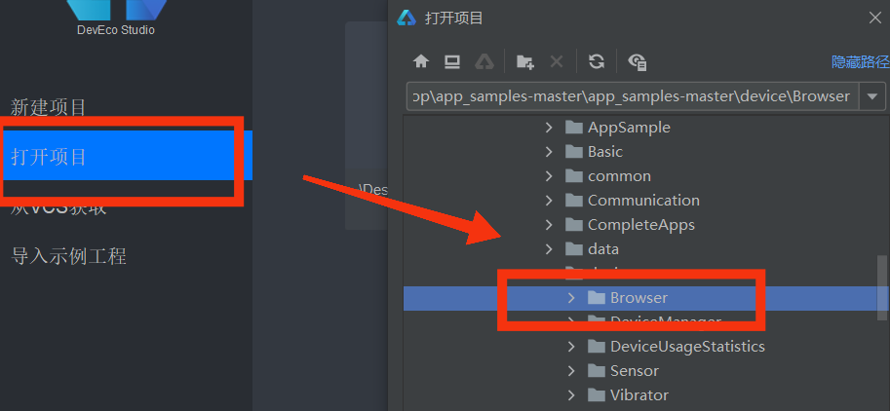Select the Basic folder icon

point(574,151)
